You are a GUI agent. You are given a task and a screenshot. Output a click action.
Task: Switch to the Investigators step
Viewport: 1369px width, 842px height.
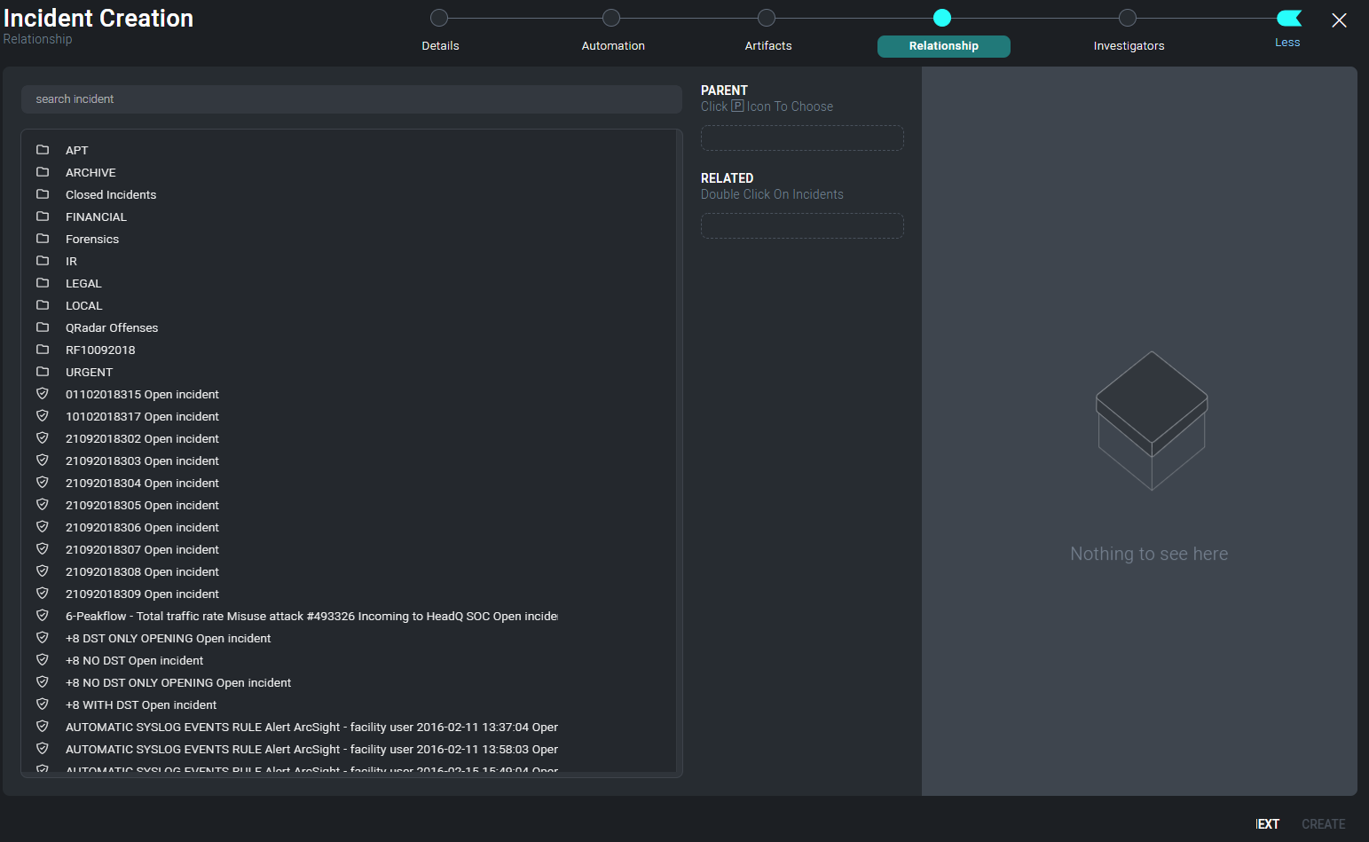[1129, 45]
